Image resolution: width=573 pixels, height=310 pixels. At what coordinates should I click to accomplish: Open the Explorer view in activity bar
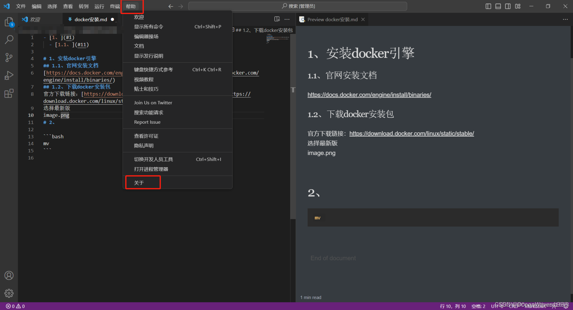(x=9, y=22)
